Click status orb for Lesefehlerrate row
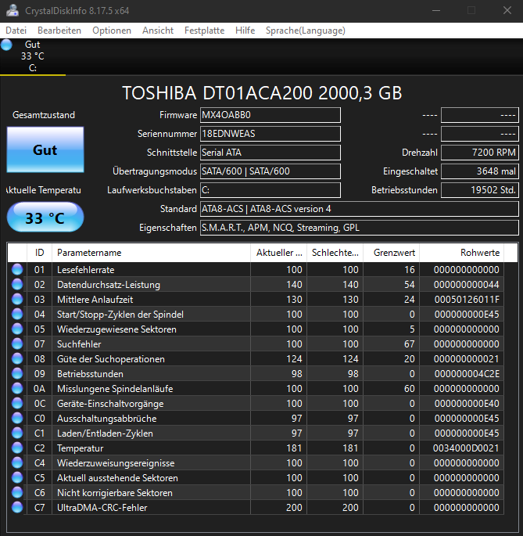Viewport: 523px width, 536px height. tap(17, 269)
